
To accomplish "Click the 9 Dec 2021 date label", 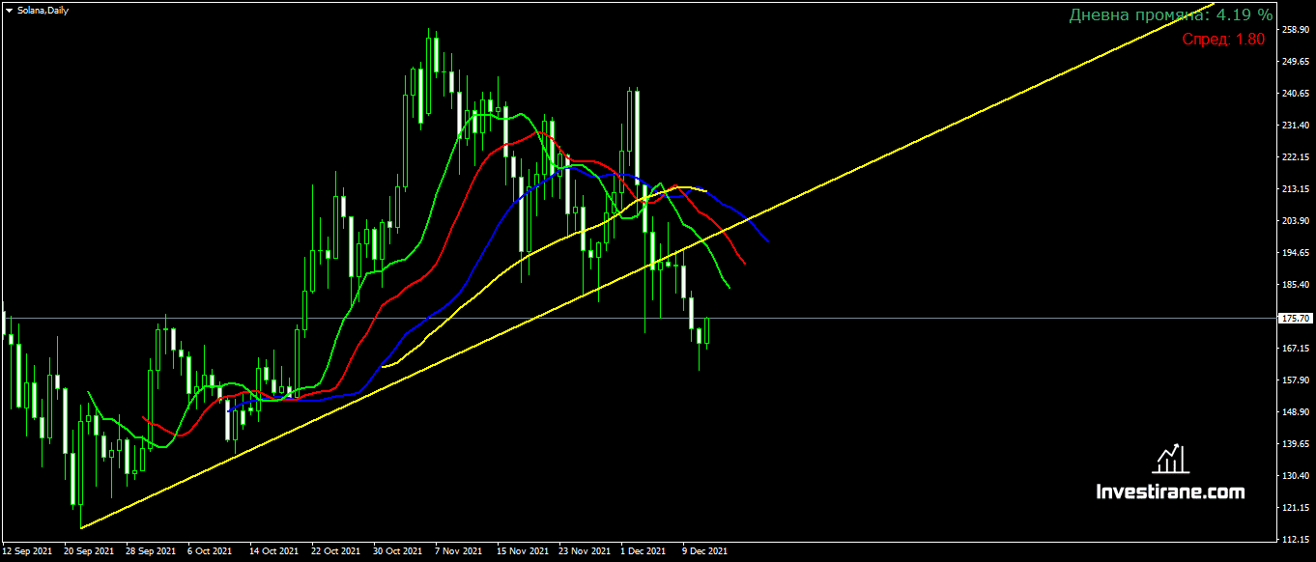I will (x=704, y=551).
